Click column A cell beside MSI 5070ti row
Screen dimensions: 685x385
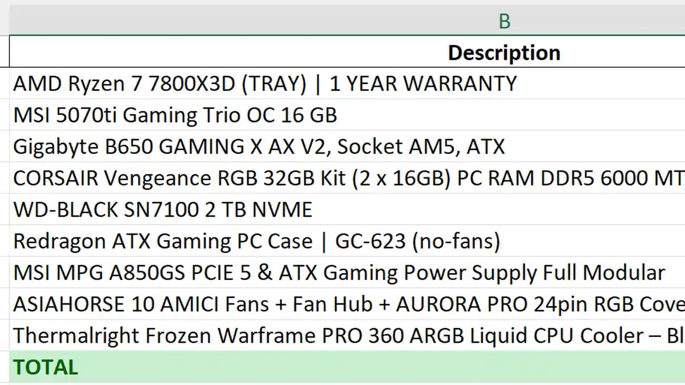coord(4,115)
